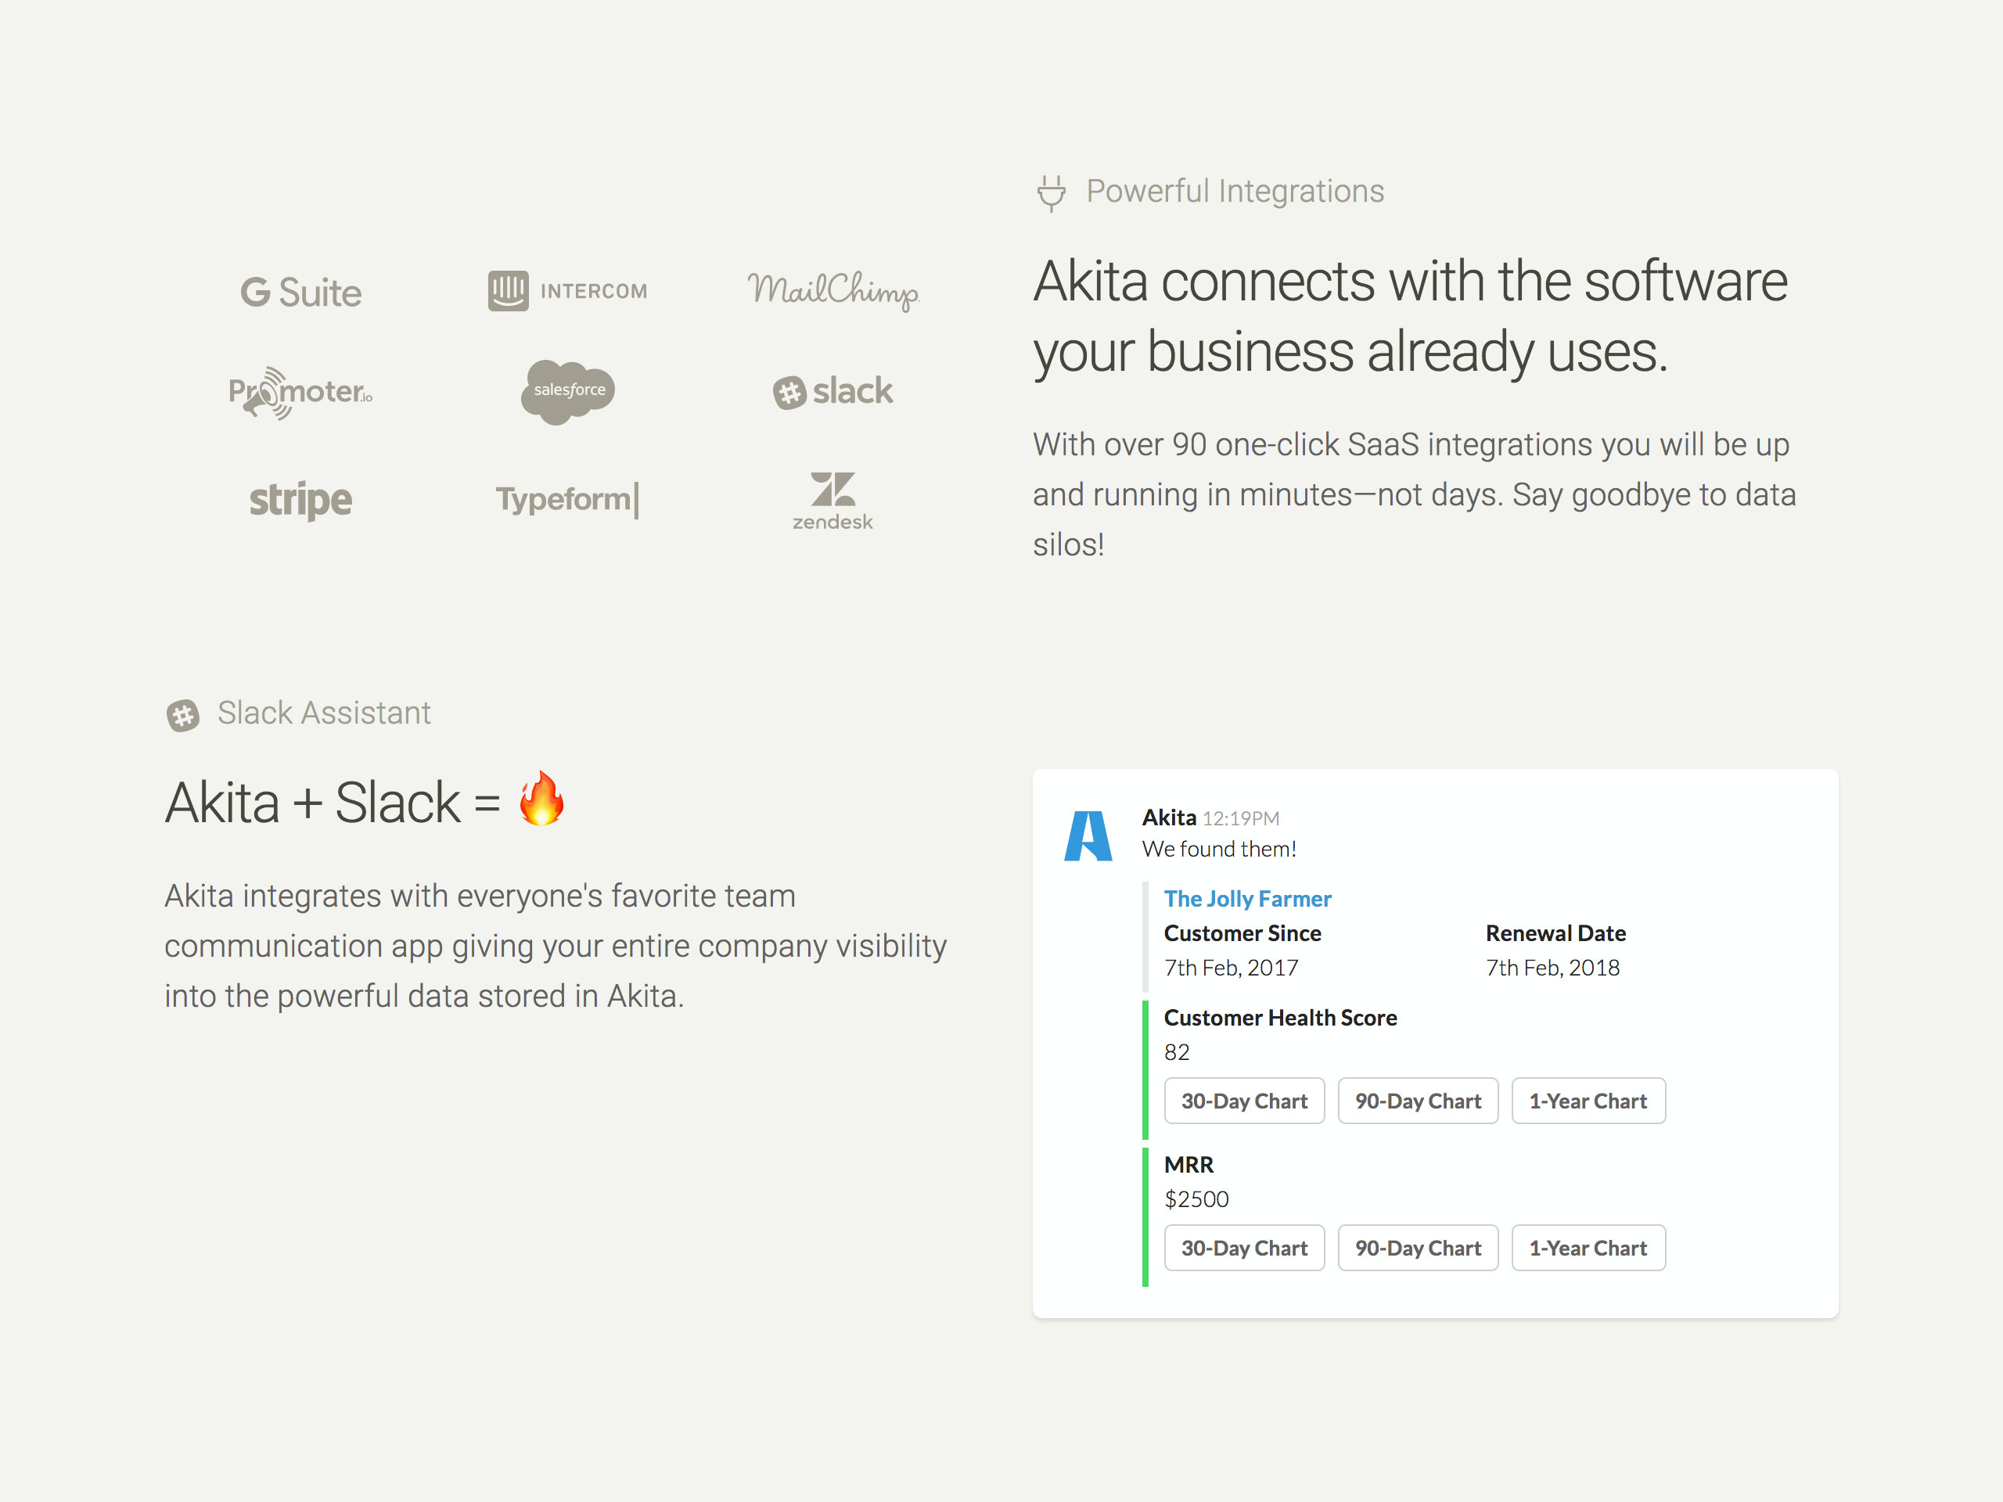Click 1-Year Chart under MRR

(x=1588, y=1248)
